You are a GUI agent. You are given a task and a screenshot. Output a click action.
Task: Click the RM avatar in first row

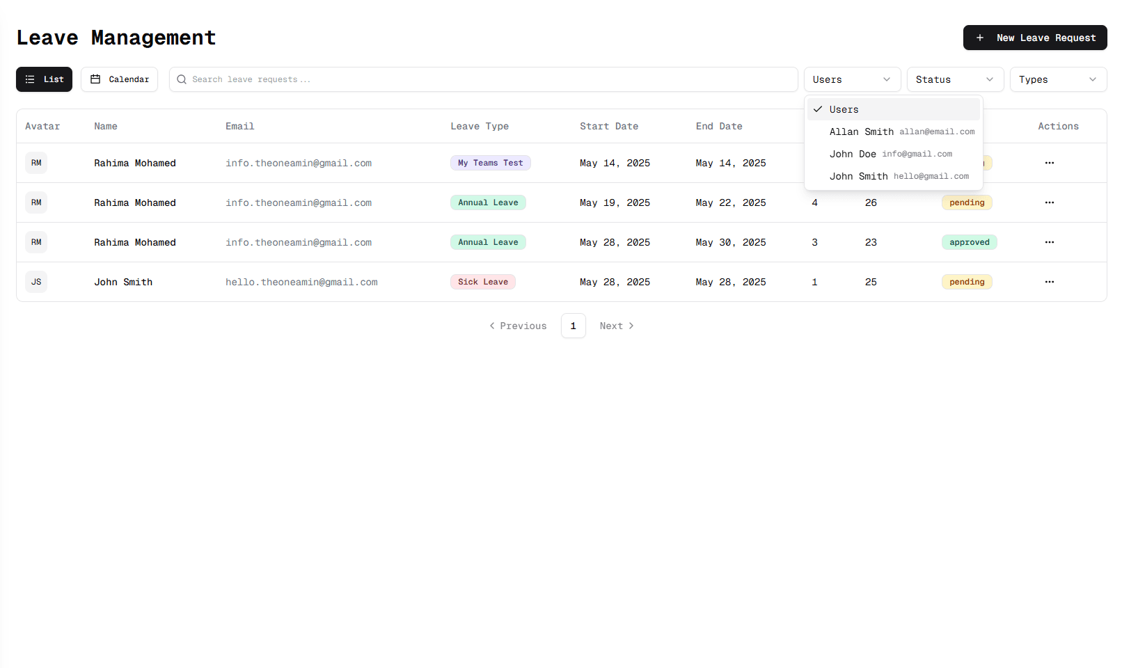36,163
